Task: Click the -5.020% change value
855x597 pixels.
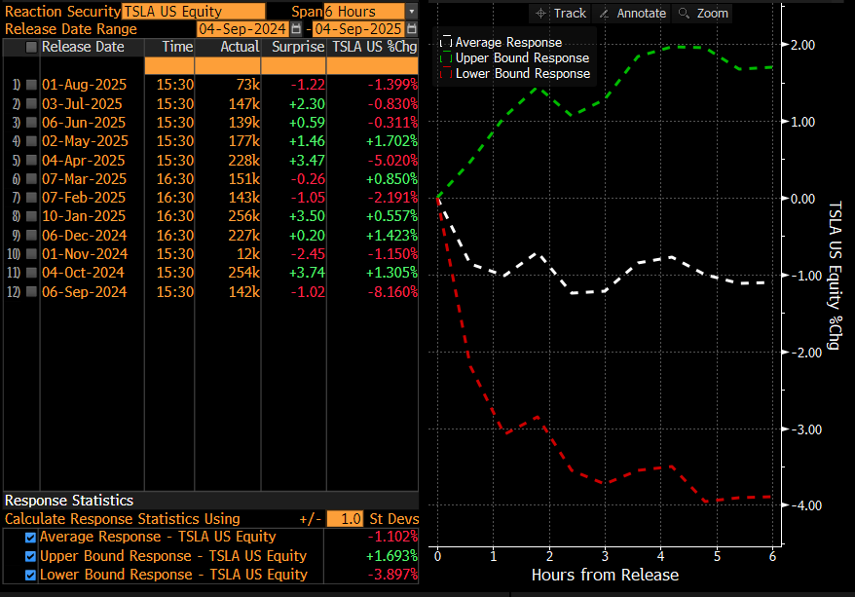Action: click(x=392, y=161)
